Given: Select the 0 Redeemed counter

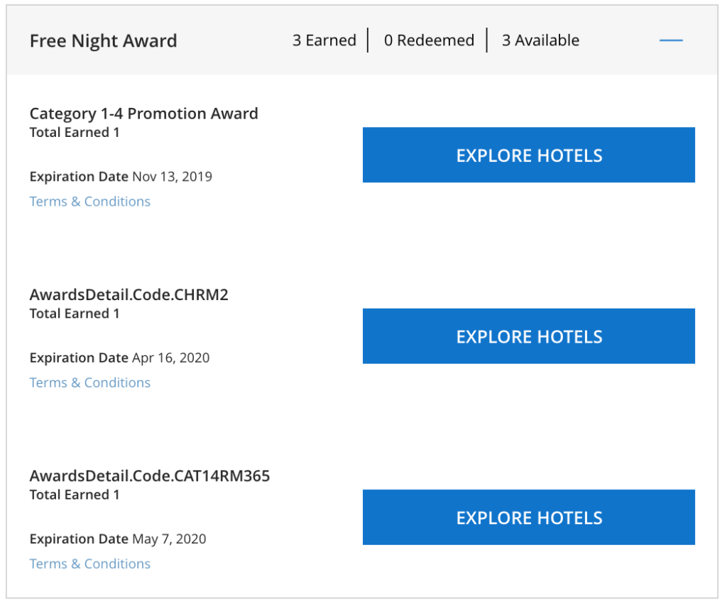Looking at the screenshot, I should (429, 40).
